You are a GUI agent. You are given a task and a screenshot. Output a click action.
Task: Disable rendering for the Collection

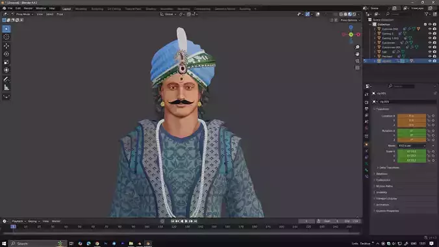(x=434, y=25)
